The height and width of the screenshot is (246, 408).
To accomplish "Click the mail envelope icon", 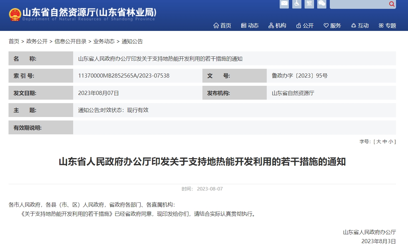I will click(x=284, y=4).
